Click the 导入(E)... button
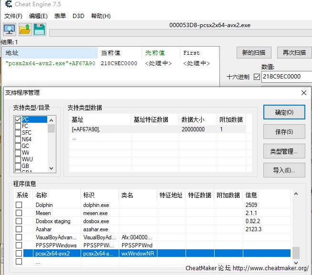This screenshot has width=312, height=275. click(284, 170)
